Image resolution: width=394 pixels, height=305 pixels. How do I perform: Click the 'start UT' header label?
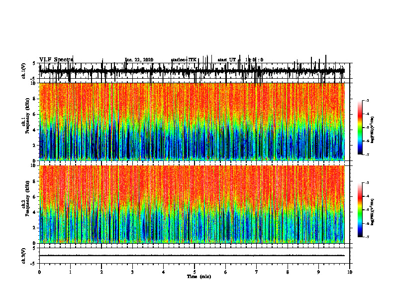227,60
